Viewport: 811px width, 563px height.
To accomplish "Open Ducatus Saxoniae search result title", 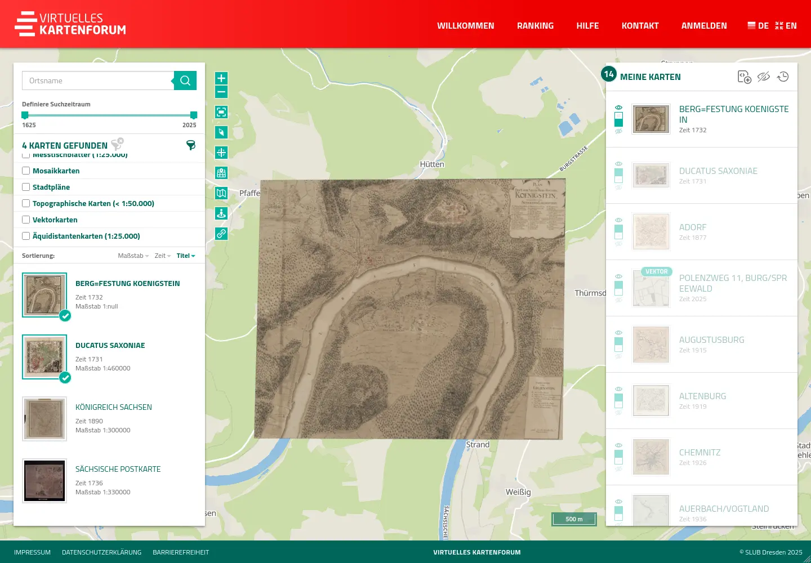I will [x=110, y=345].
